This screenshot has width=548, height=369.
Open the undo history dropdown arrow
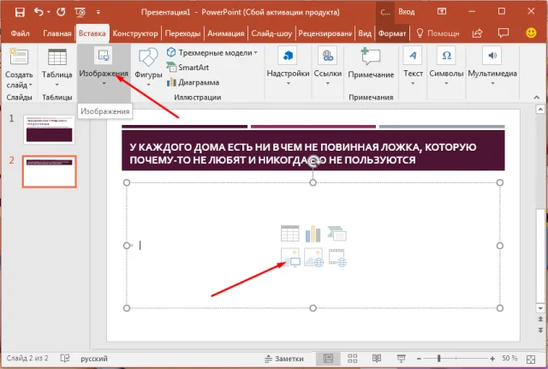point(49,12)
